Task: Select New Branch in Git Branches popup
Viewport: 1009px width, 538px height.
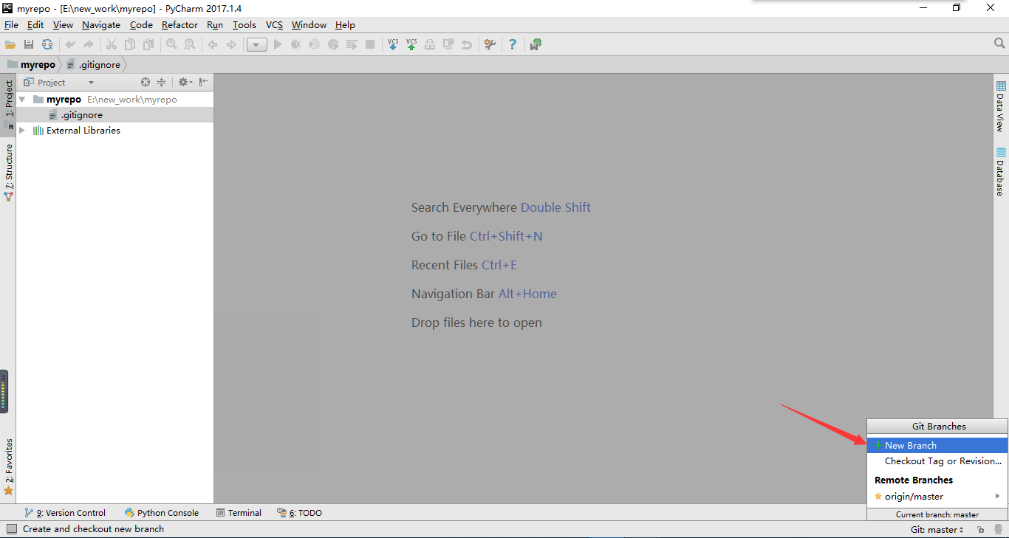Action: coord(937,446)
